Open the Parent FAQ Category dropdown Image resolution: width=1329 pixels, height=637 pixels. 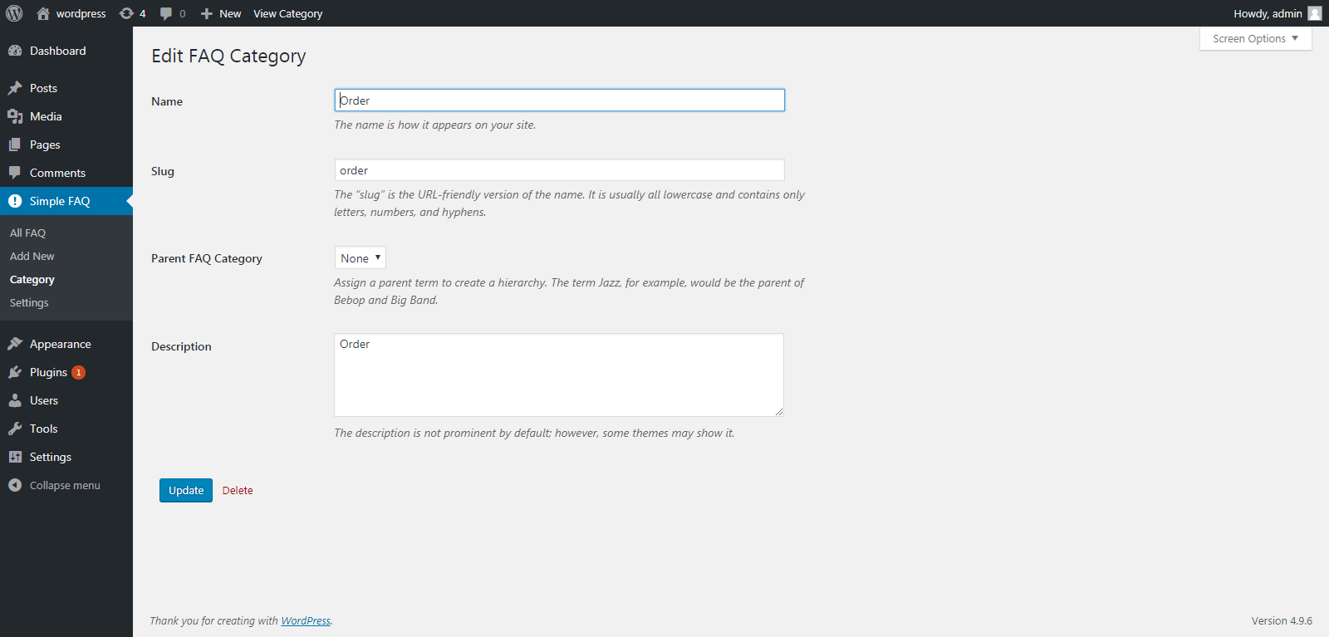point(360,258)
